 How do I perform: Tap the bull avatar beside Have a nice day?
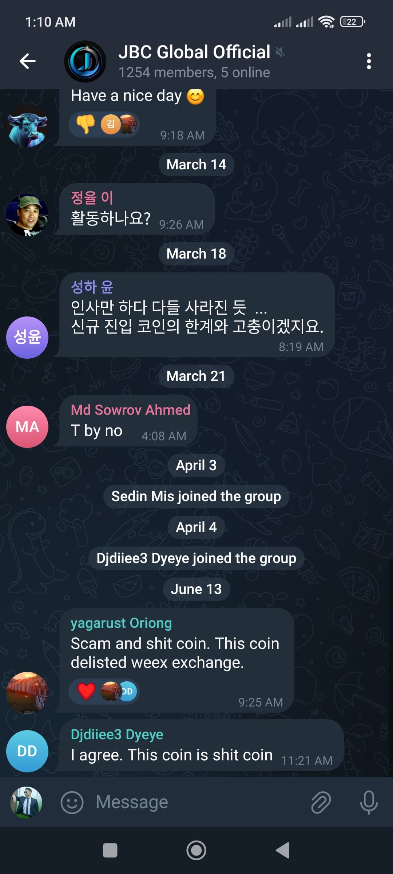point(27,126)
